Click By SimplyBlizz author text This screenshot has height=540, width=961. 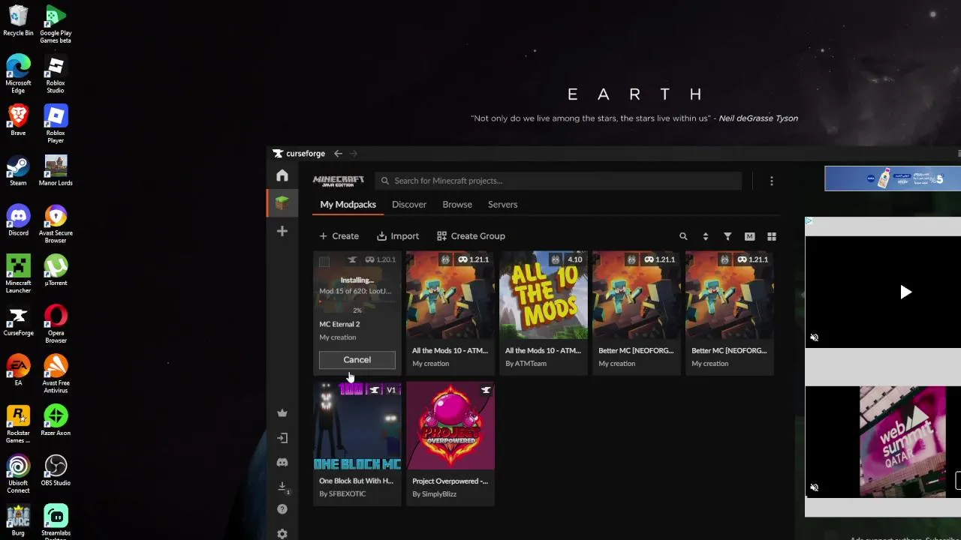(435, 493)
